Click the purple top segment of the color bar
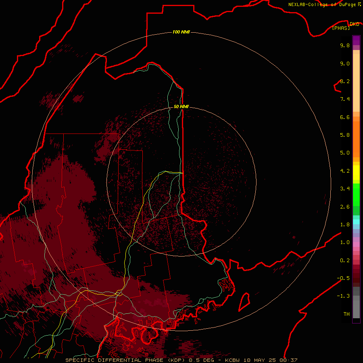This screenshot has height=363, width=363. [x=356, y=40]
